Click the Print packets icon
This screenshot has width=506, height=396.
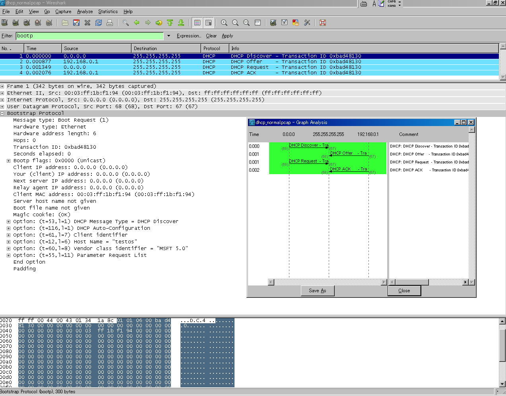pyautogui.click(x=110, y=23)
